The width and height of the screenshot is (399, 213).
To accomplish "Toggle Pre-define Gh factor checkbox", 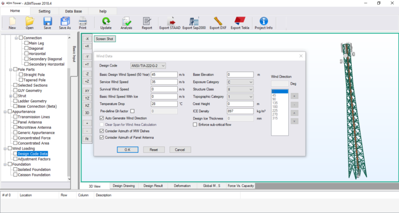I will [x=132, y=111].
